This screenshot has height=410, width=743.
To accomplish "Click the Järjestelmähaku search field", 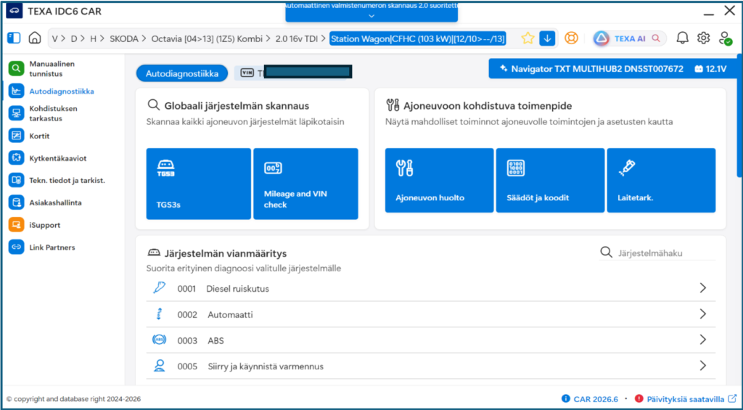I will coord(657,253).
